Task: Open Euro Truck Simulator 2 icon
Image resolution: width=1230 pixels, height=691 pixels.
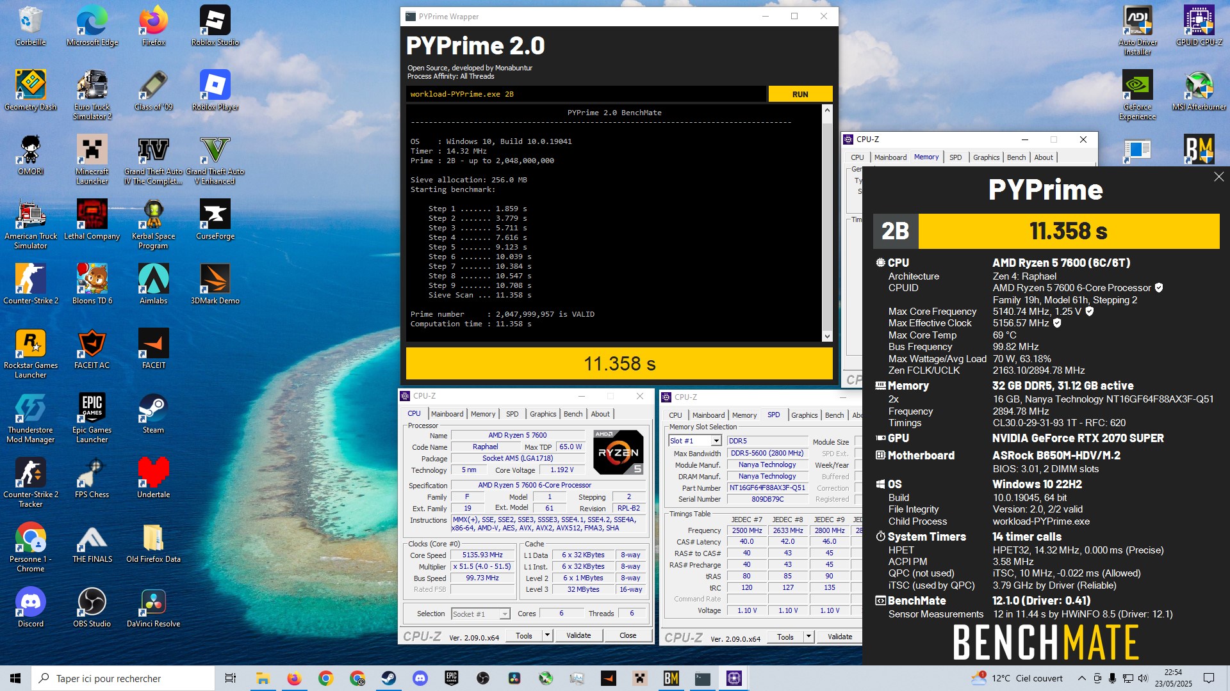Action: pos(92,95)
